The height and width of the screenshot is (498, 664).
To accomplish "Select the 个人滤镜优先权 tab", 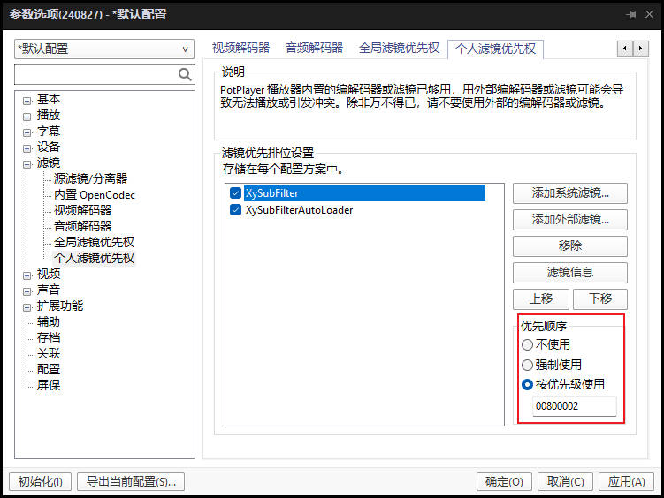I will coord(495,49).
